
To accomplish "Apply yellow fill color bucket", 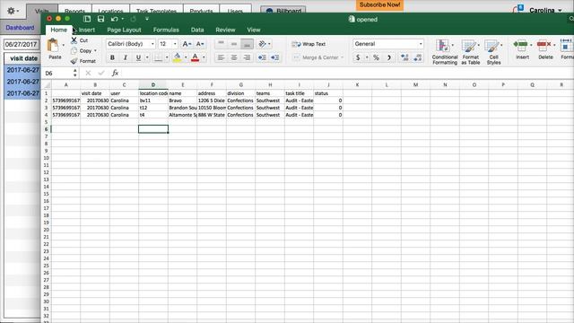I will pyautogui.click(x=178, y=57).
